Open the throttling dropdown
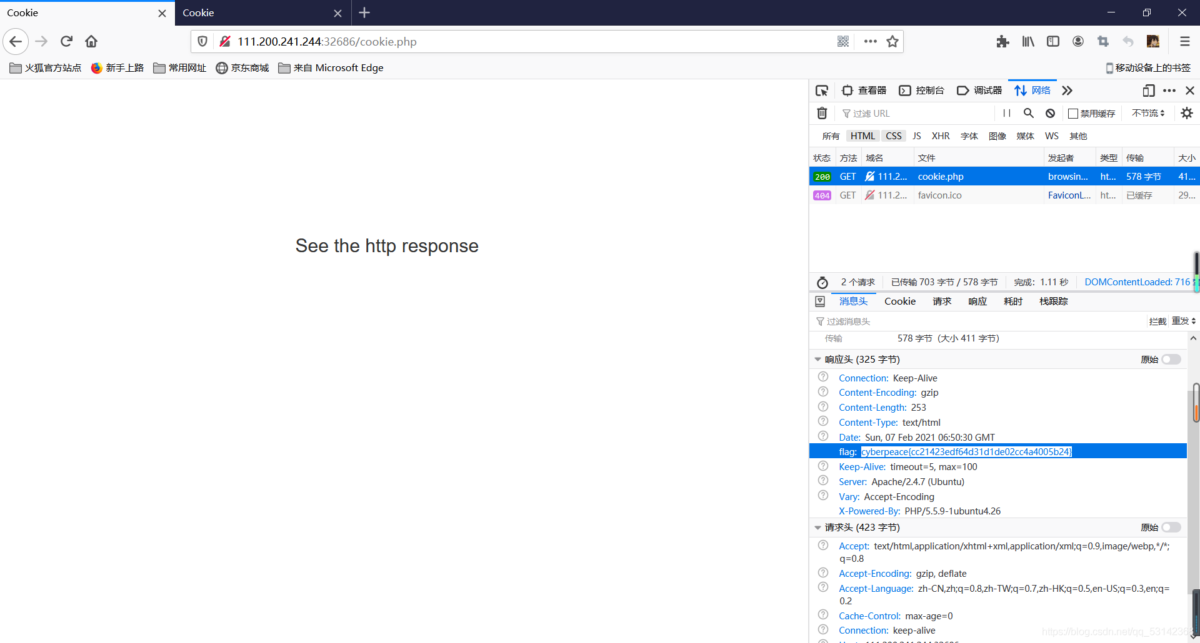The image size is (1200, 643). pos(1148,113)
